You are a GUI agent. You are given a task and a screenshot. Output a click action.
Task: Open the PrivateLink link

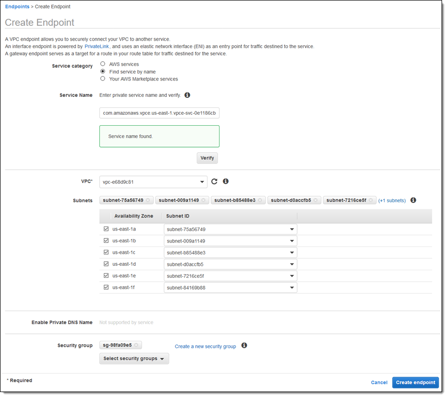tap(97, 46)
